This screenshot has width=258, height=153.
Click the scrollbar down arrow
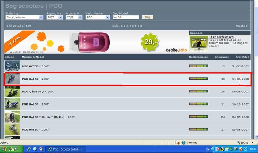coord(257,137)
